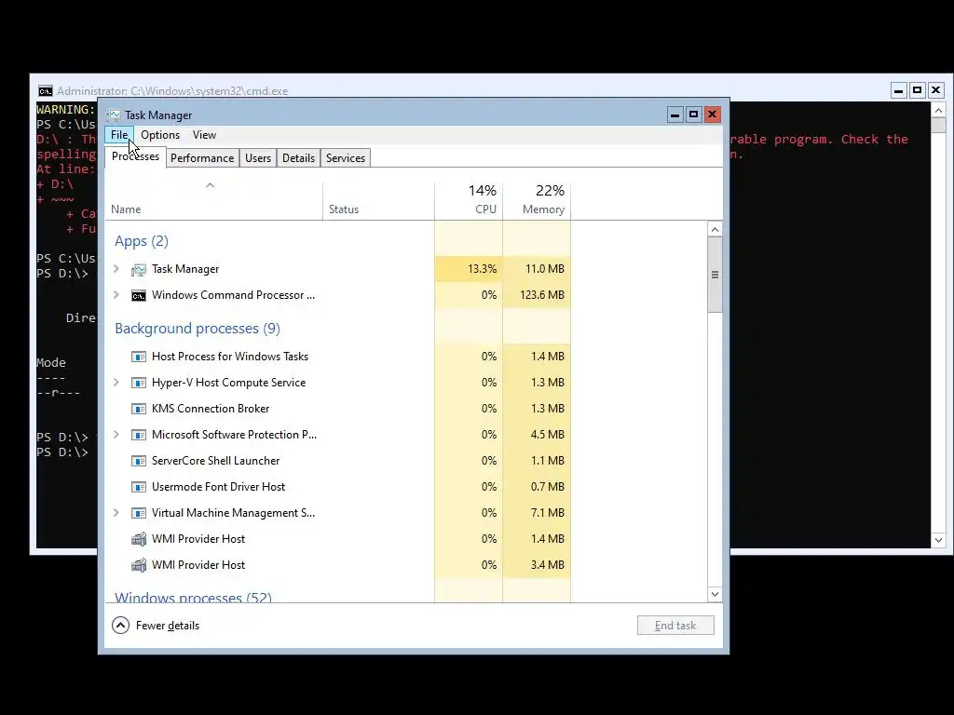The height and width of the screenshot is (715, 954).
Task: Expand Virtual Machine Management row
Action: click(116, 513)
